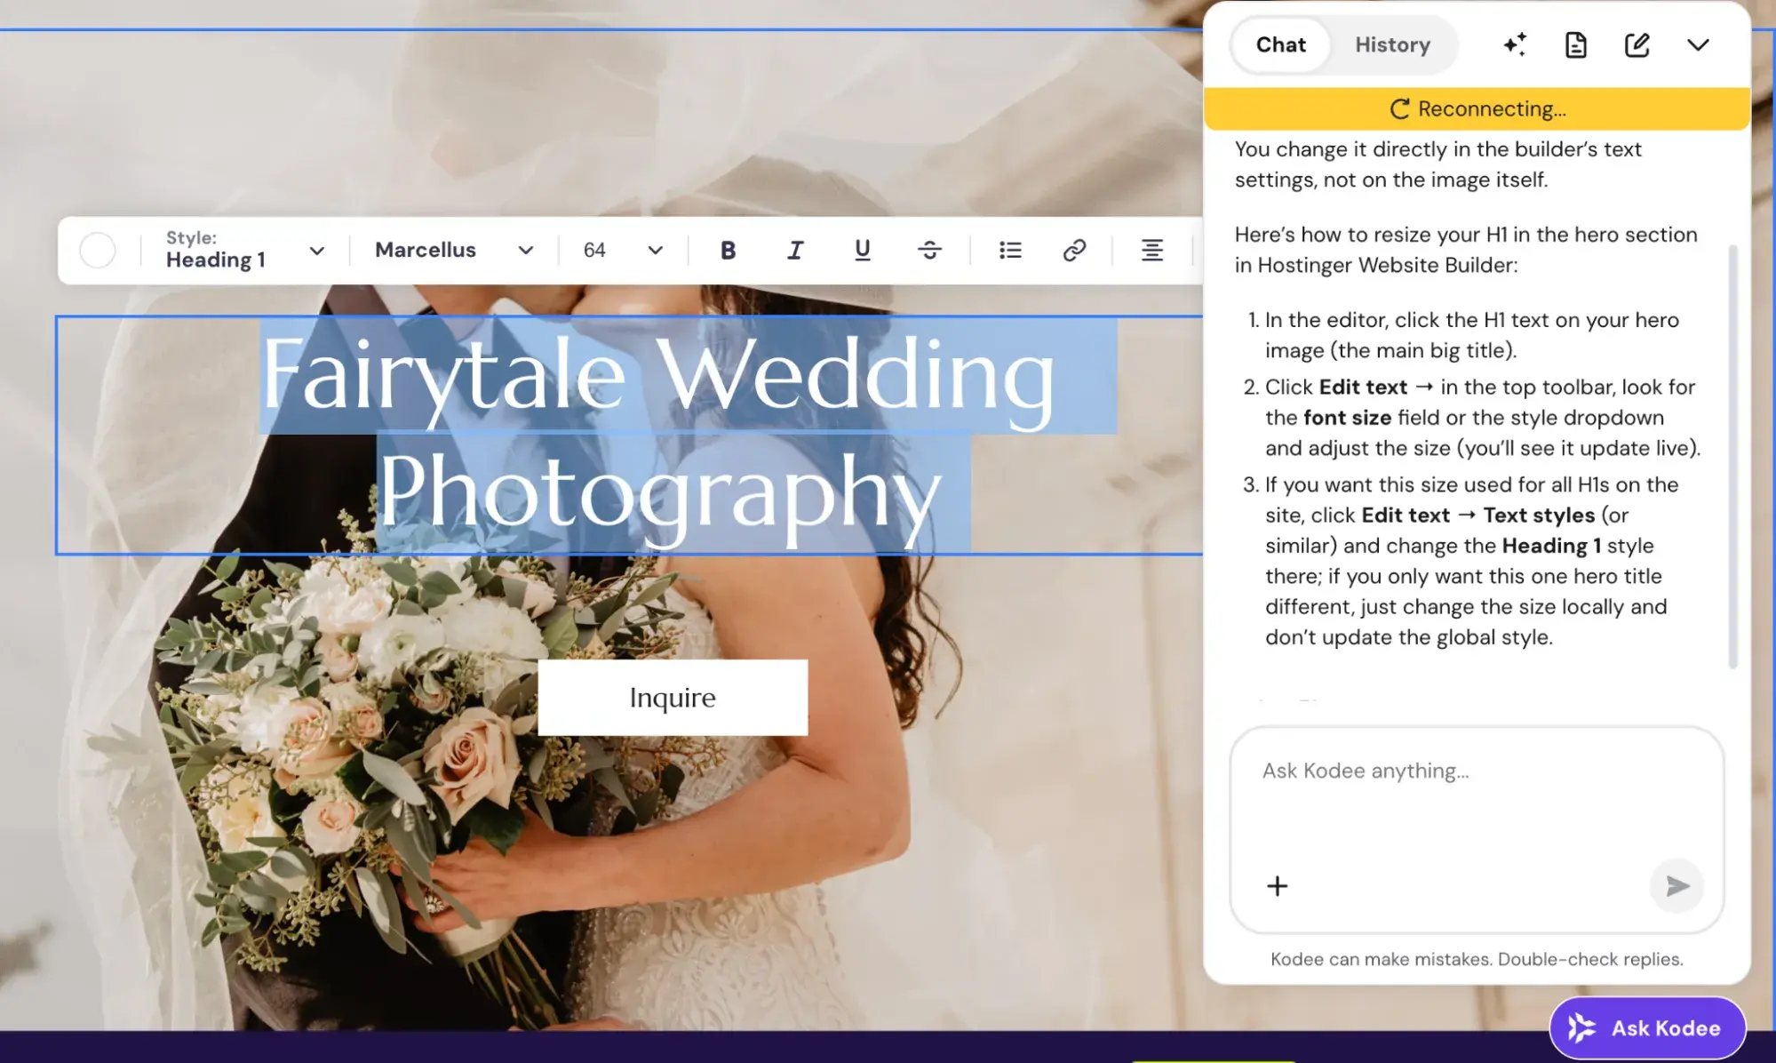Add a link to selected text

[1074, 251]
